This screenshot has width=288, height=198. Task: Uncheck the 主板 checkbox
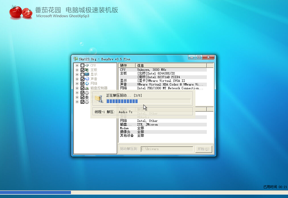(83, 70)
